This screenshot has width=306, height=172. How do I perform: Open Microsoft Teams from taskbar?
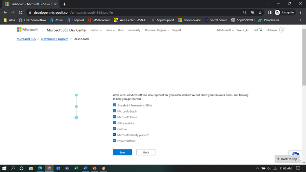[67, 168]
